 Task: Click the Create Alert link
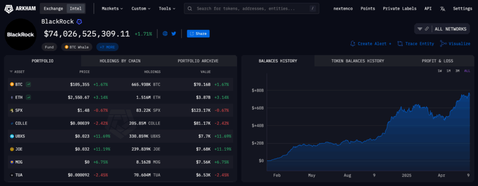(371, 44)
